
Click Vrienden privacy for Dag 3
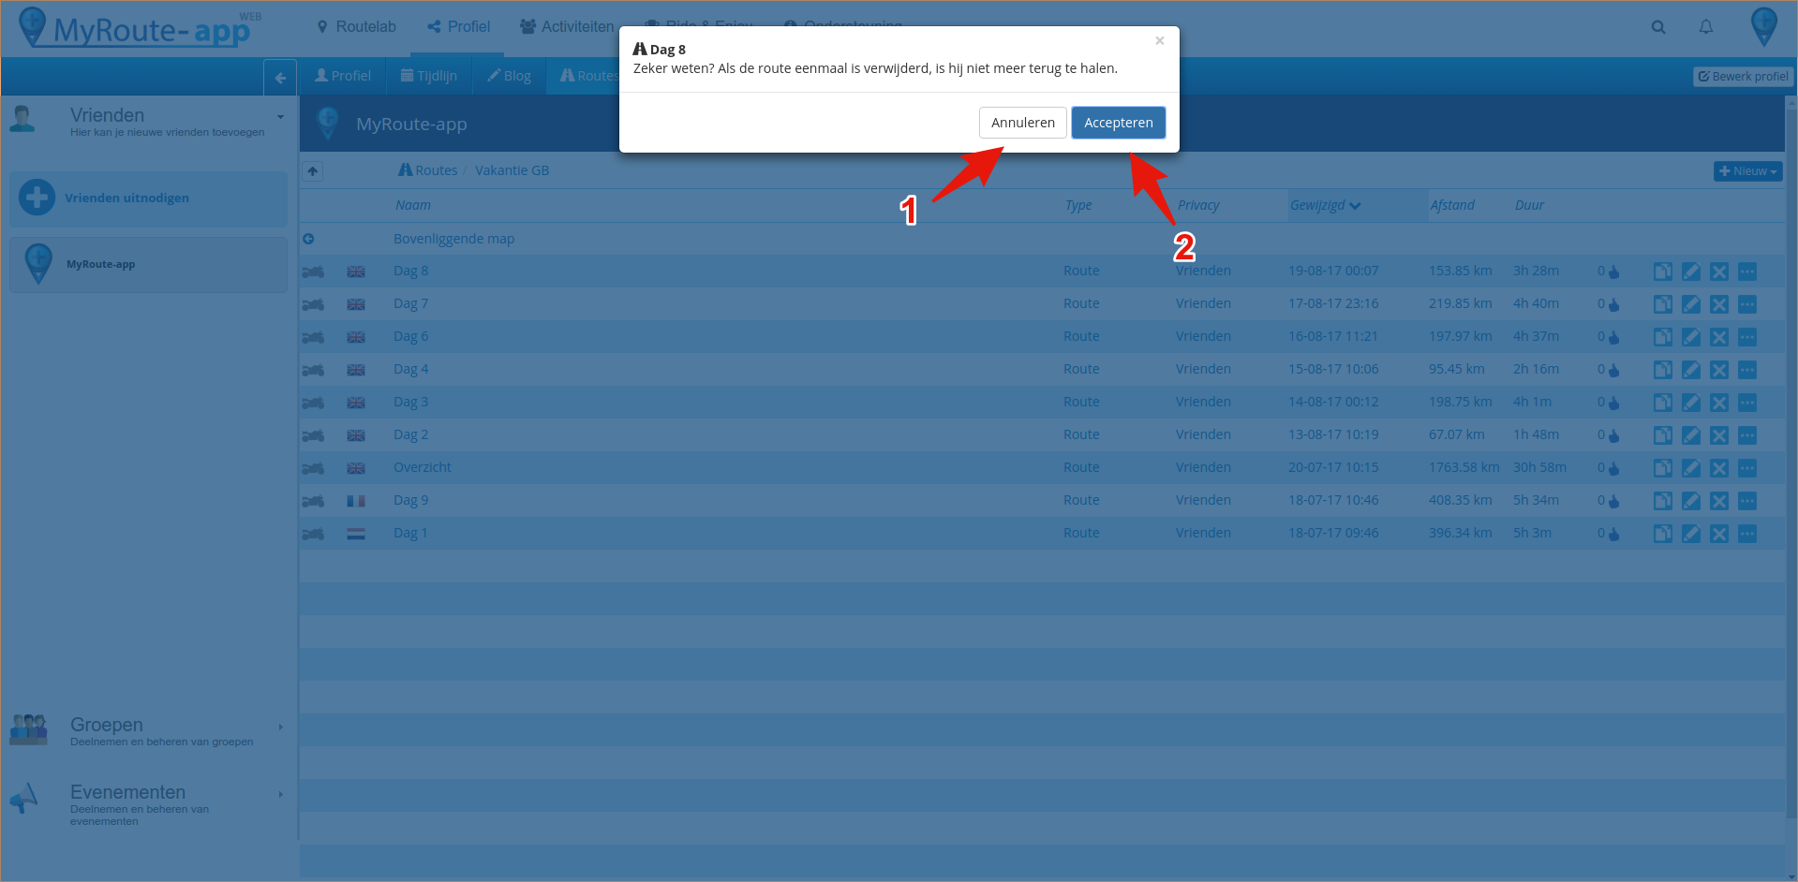click(x=1203, y=402)
